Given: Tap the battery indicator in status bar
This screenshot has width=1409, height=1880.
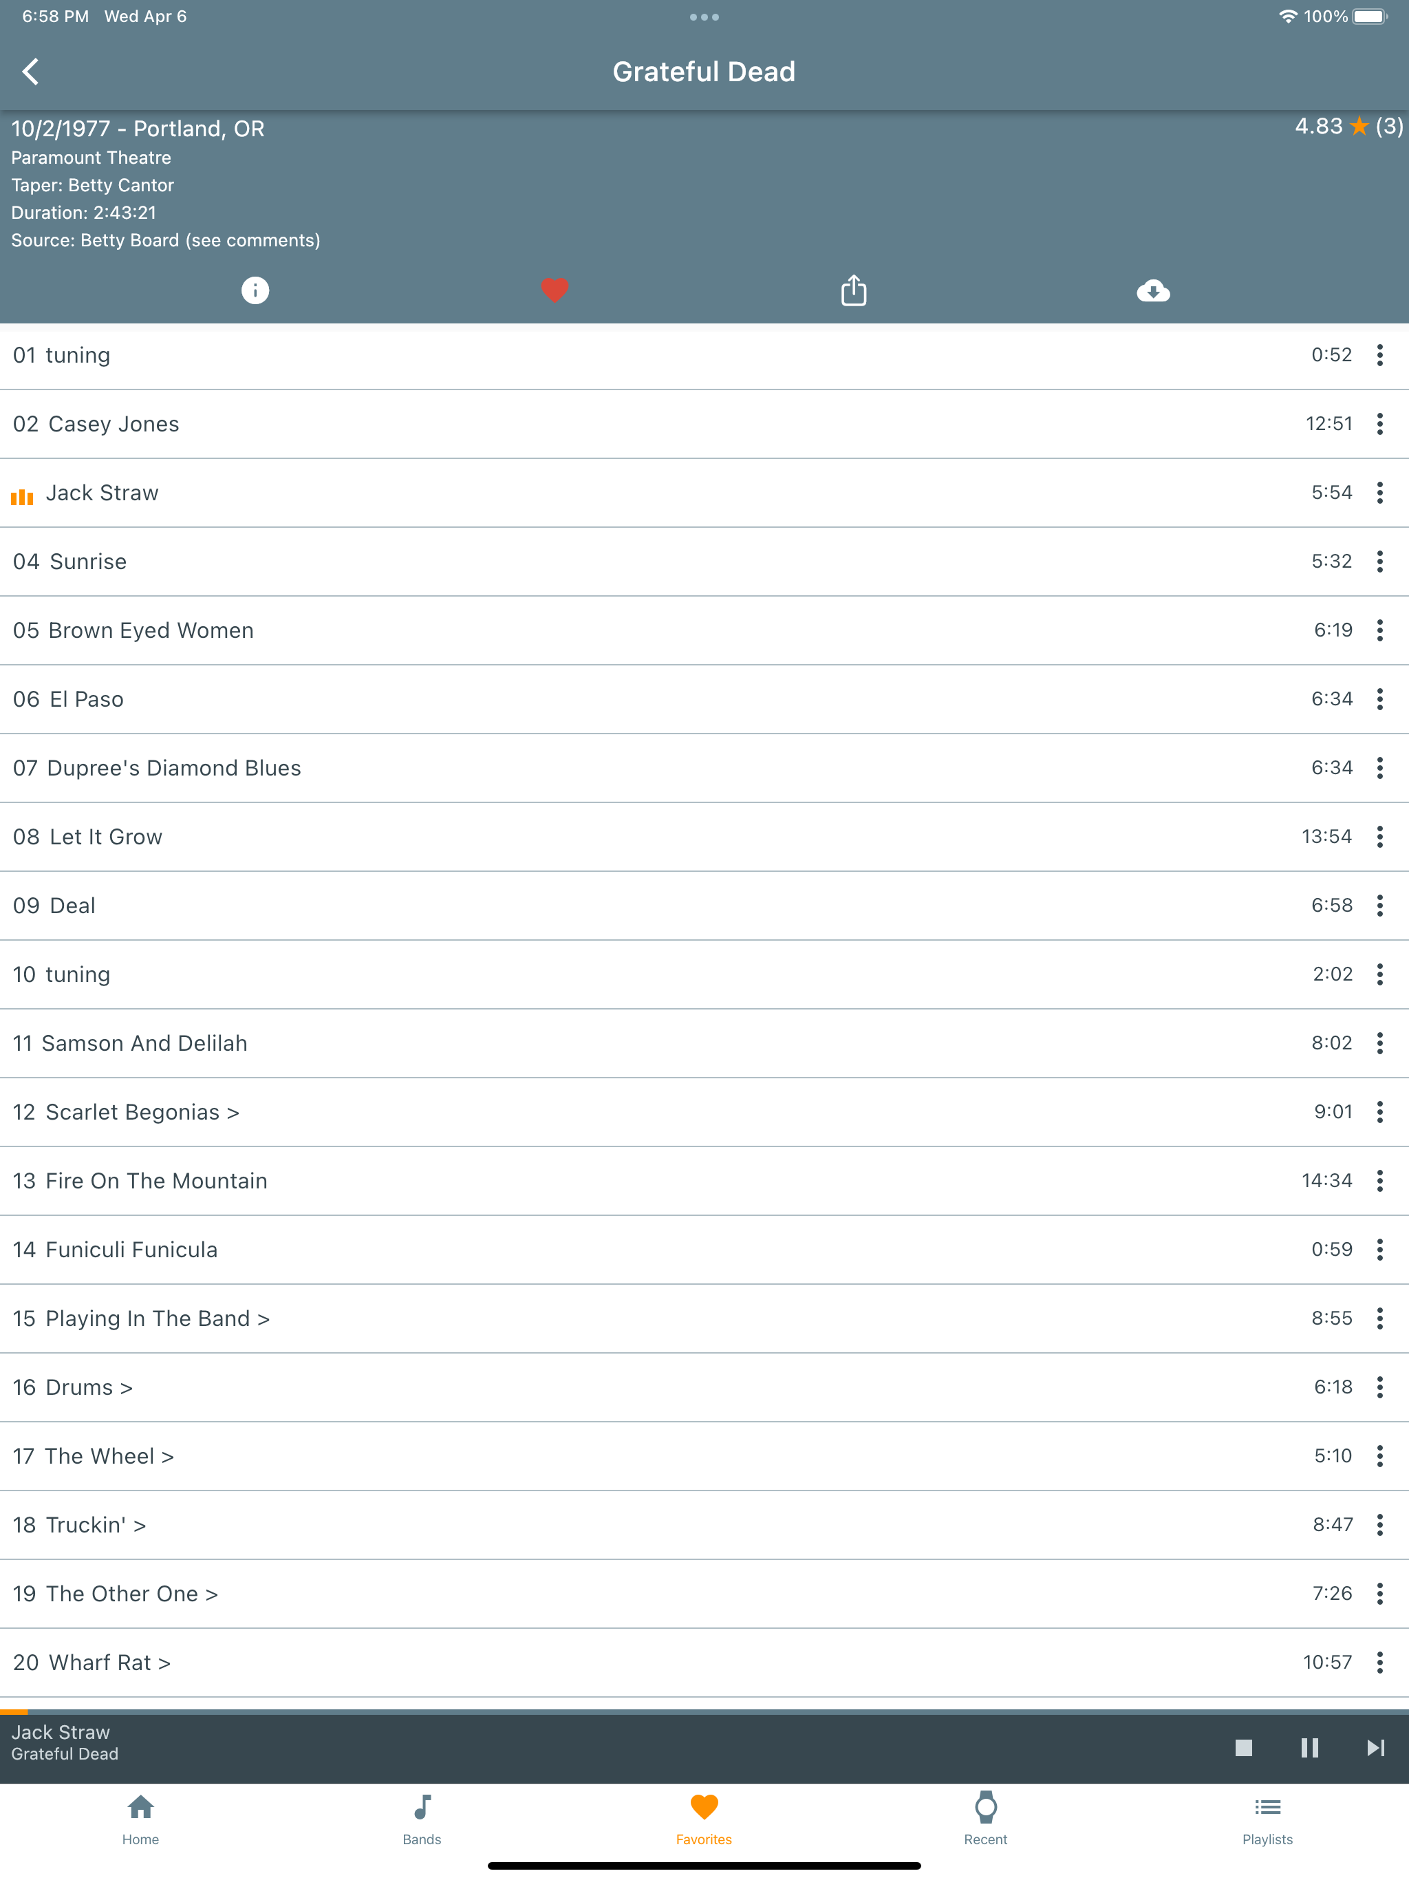Looking at the screenshot, I should point(1369,17).
